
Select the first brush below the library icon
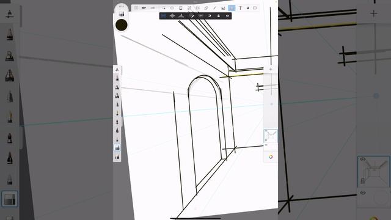(x=117, y=78)
